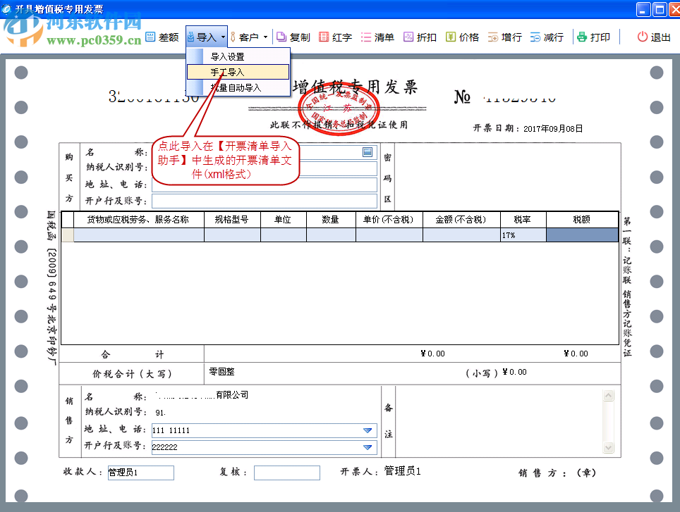Click the 退出 (exit) power icon
This screenshot has height=512, width=680.
652,37
